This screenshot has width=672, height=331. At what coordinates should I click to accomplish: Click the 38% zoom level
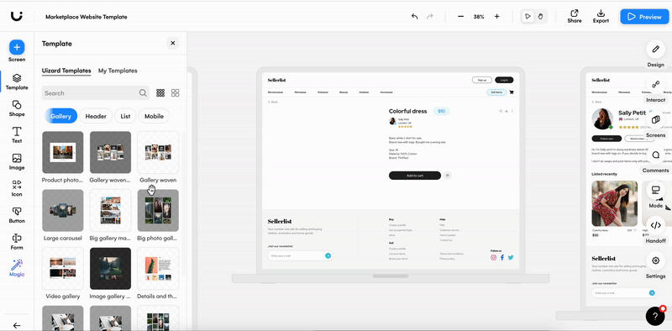tap(479, 17)
